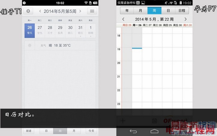Switch T1 calendar to 月 view
Viewport: 217px width, 136px height.
point(74,131)
